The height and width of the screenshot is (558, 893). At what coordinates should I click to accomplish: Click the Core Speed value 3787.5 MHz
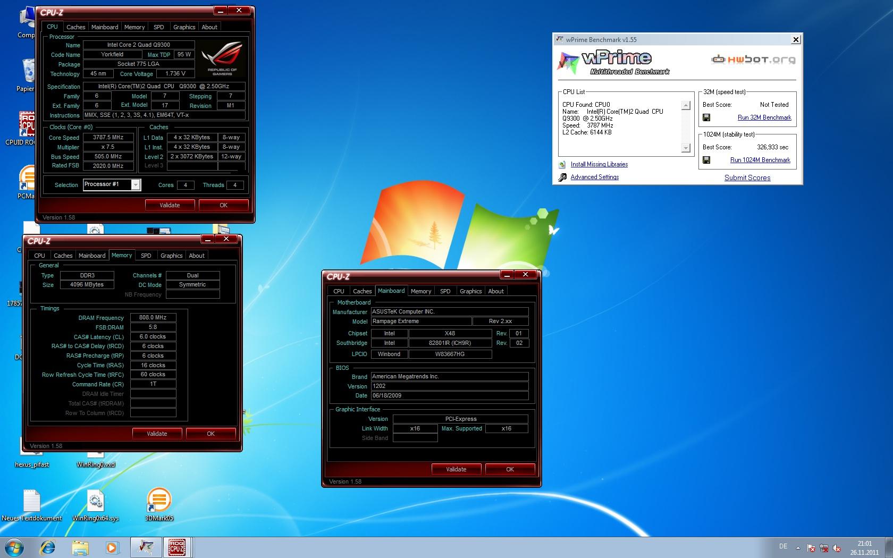(x=108, y=137)
